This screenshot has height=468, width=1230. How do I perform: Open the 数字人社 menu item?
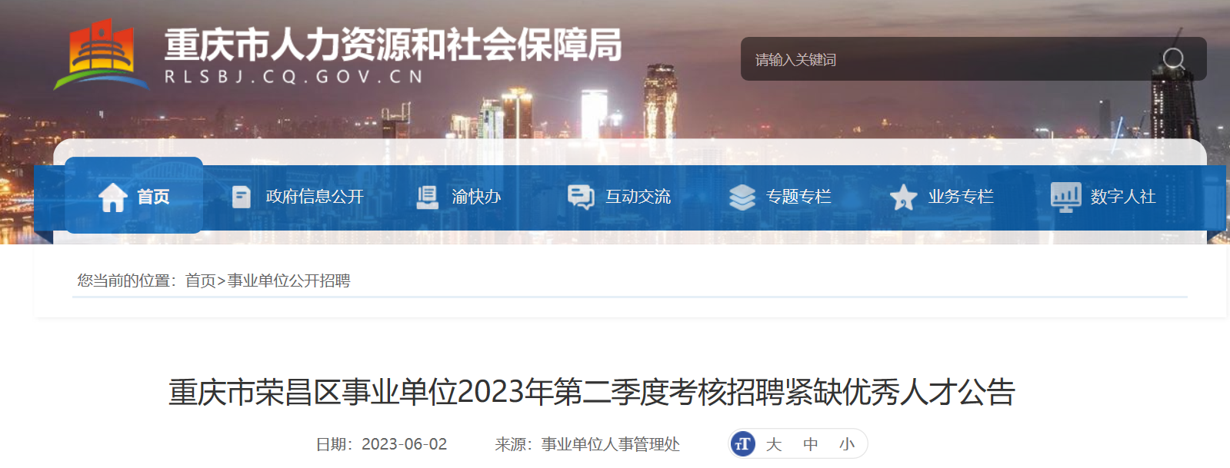pos(1123,197)
